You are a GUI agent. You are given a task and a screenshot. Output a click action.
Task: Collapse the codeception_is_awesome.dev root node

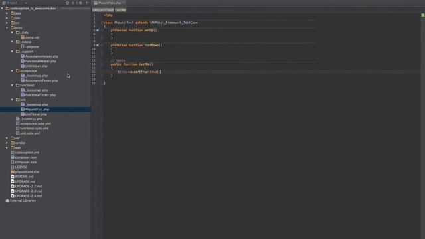(x=3, y=9)
